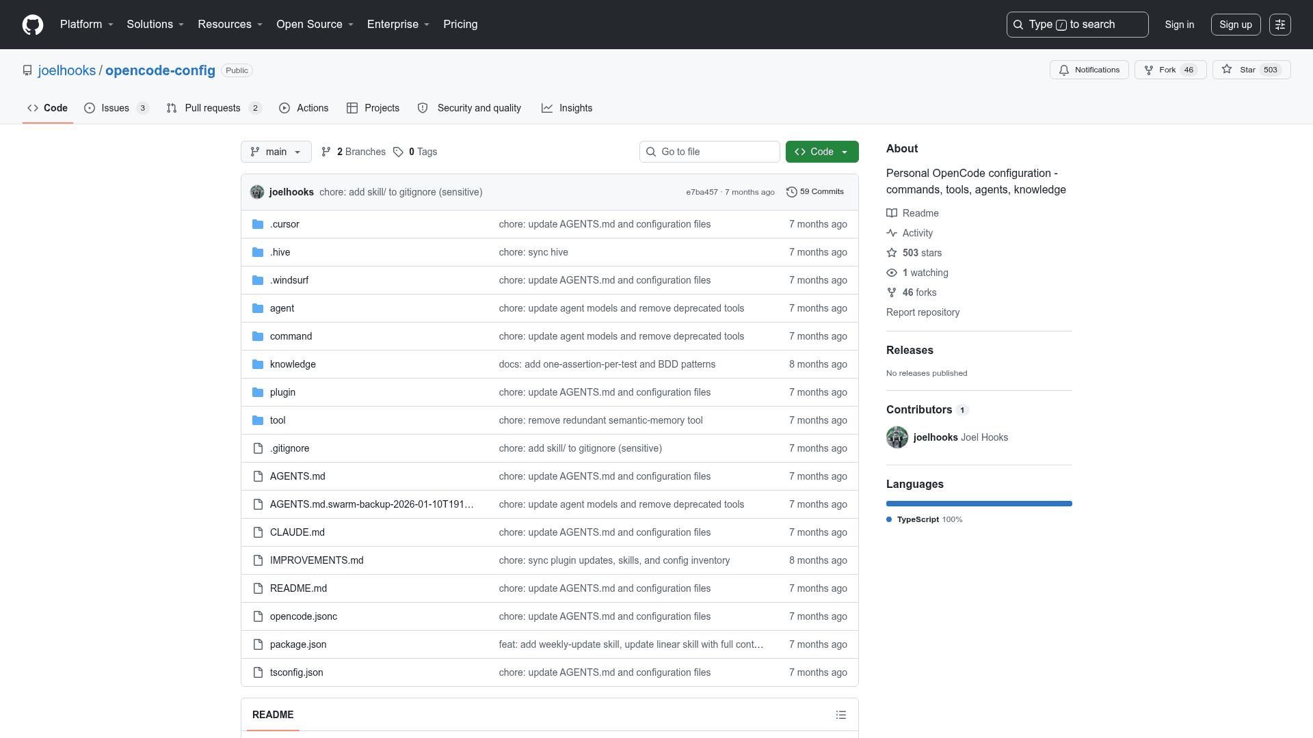Image resolution: width=1313 pixels, height=738 pixels.
Task: Click the Sign up button
Action: coord(1236,25)
